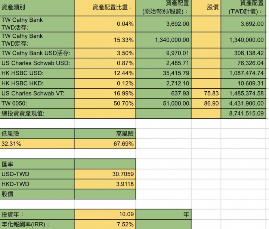The width and height of the screenshot is (269, 229).
Task: Select the 0.87% allocation cell
Action: [105, 63]
